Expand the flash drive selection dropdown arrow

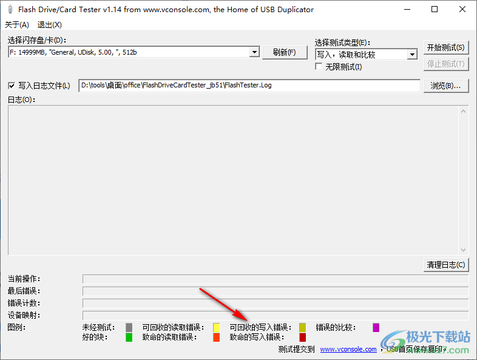click(x=254, y=52)
